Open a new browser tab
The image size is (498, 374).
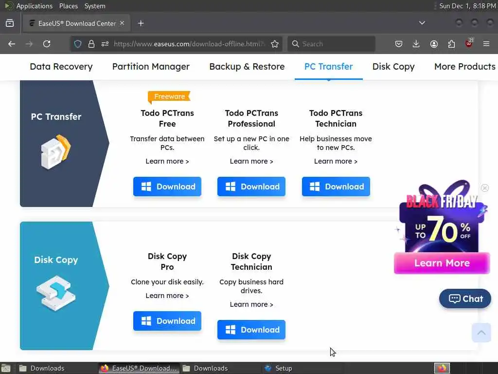coord(141,23)
